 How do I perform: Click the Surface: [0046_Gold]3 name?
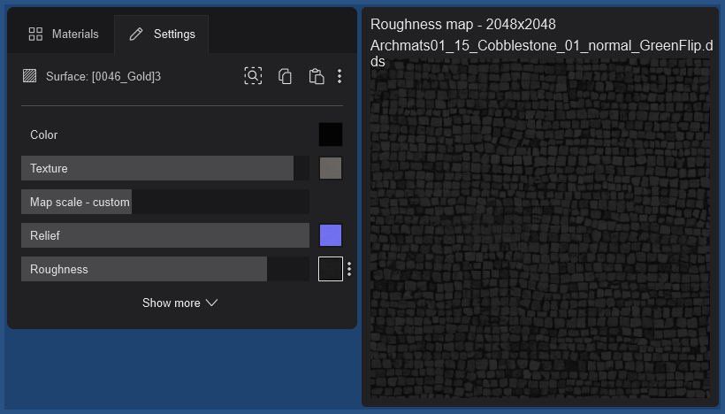pyautogui.click(x=103, y=76)
